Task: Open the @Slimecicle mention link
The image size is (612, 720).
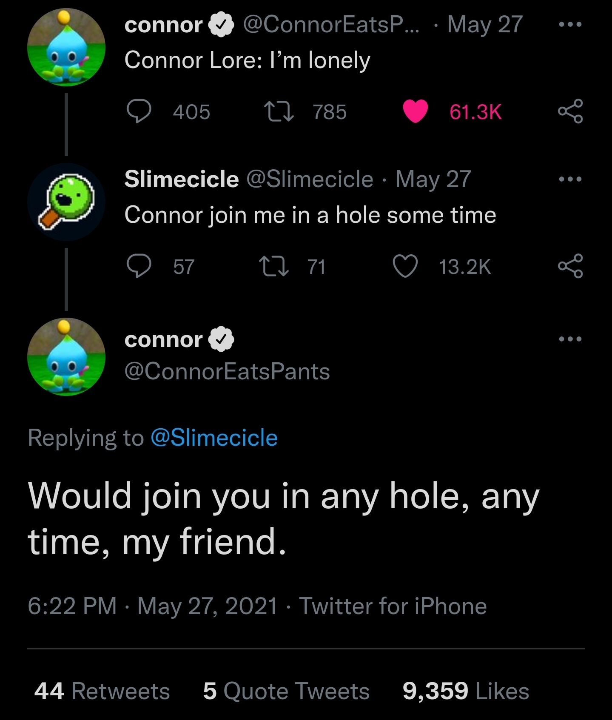Action: pos(214,438)
